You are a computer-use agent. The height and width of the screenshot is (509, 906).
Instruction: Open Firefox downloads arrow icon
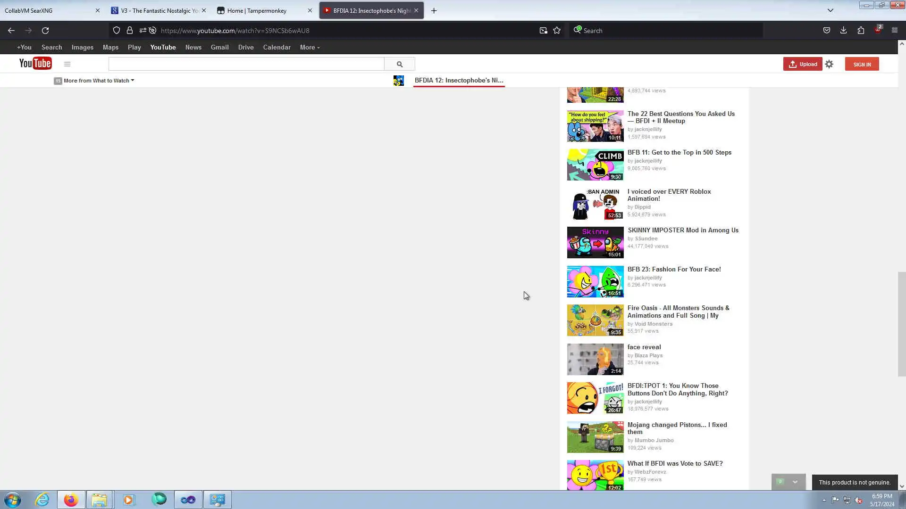(x=843, y=31)
